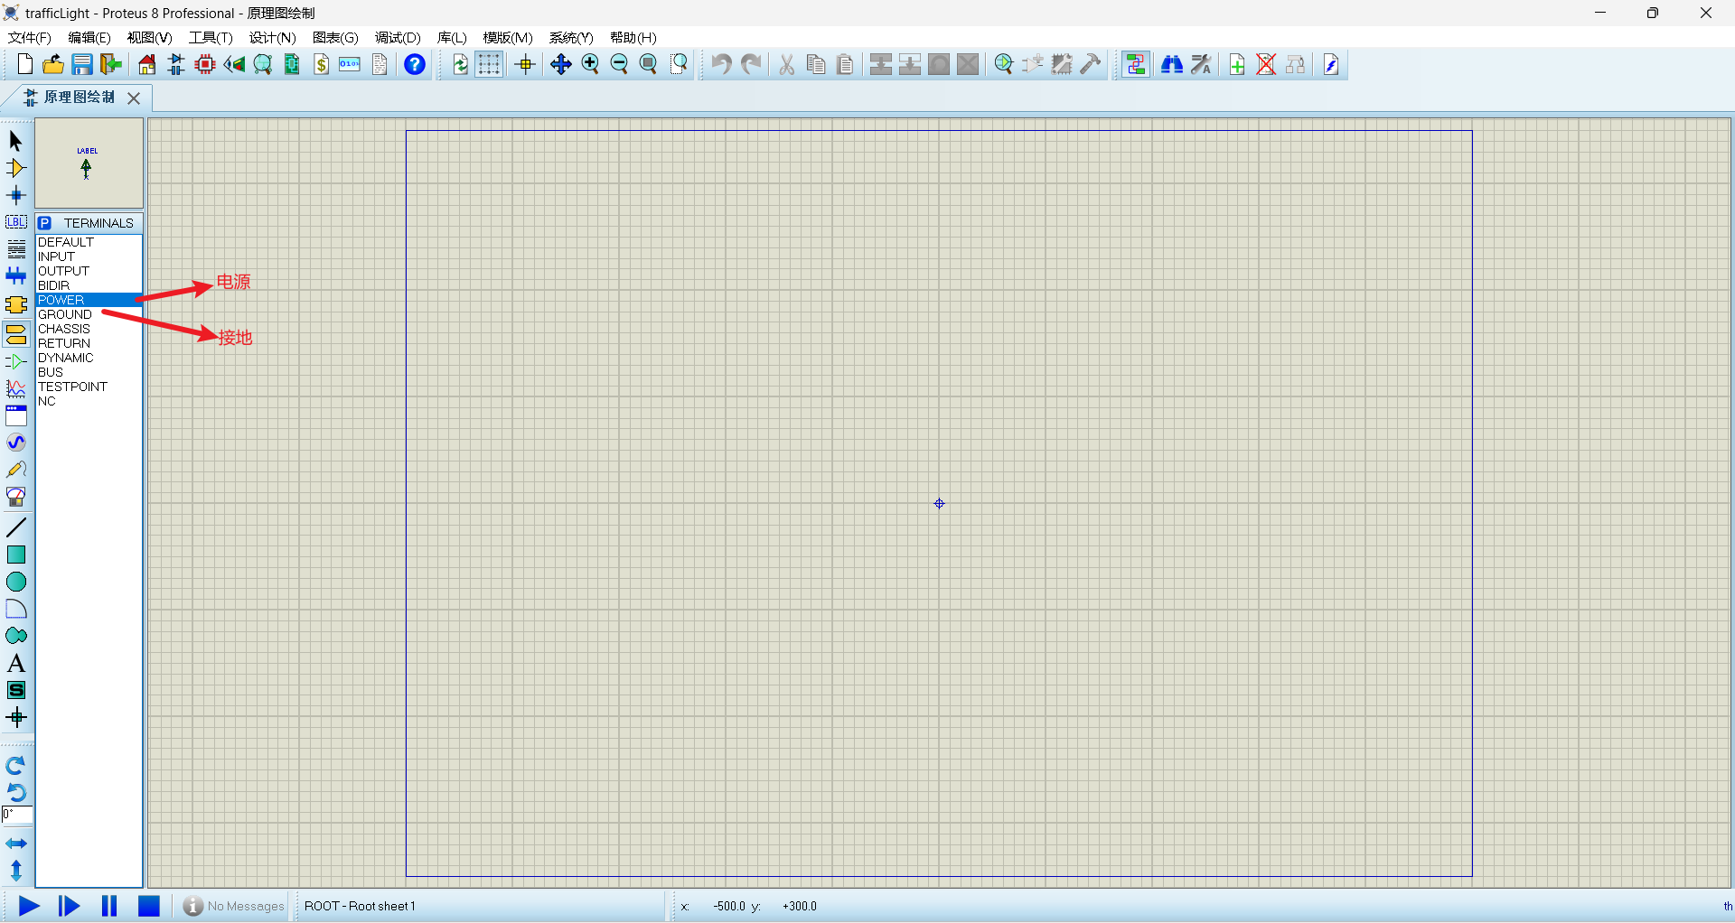Select POWER terminal in the list

(89, 300)
